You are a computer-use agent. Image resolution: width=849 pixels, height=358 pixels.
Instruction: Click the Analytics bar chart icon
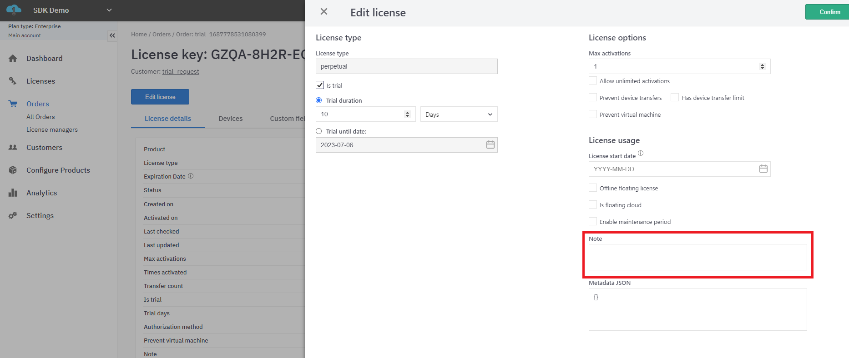[x=13, y=193]
